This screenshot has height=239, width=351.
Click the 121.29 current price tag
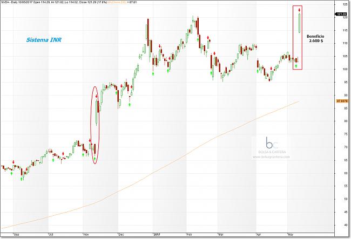[341, 13]
